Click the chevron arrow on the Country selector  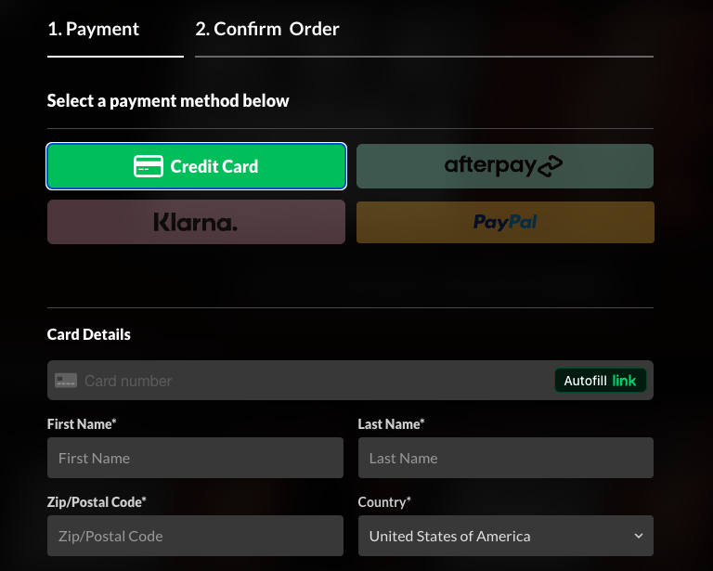click(639, 536)
